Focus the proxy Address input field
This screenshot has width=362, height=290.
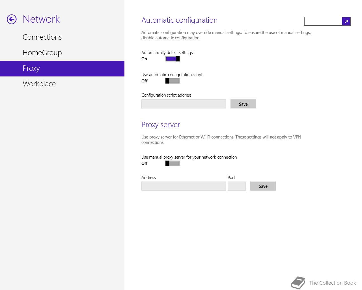[184, 186]
